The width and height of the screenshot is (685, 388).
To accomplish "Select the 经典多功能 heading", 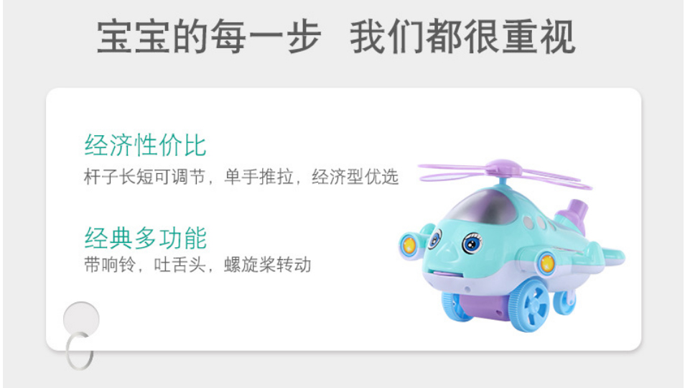I will [x=145, y=238].
